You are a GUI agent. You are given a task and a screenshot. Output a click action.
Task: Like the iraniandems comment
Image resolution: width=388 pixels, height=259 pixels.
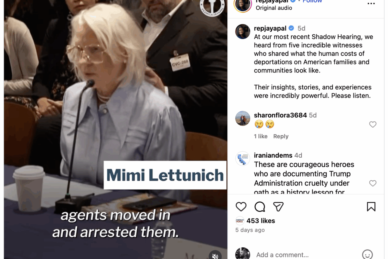[373, 183]
